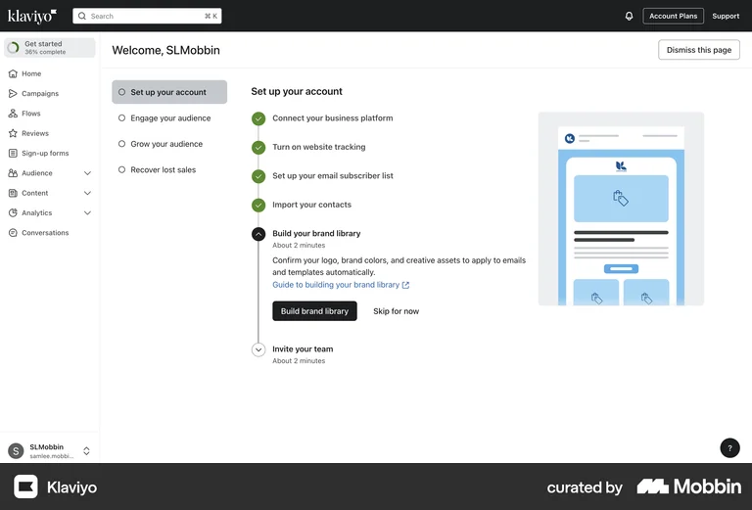Expand the Content menu chevron
The image size is (752, 510).
(87, 193)
